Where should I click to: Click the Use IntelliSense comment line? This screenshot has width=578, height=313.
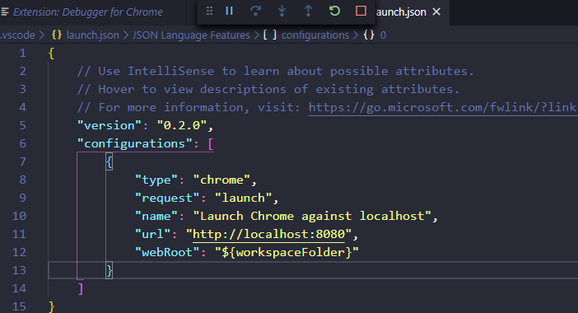point(275,71)
